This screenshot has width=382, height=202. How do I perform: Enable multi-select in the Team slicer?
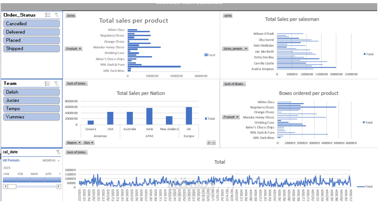(x=47, y=83)
